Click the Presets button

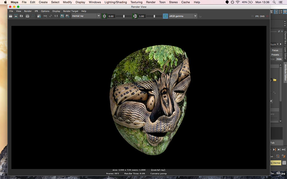coord(275,55)
